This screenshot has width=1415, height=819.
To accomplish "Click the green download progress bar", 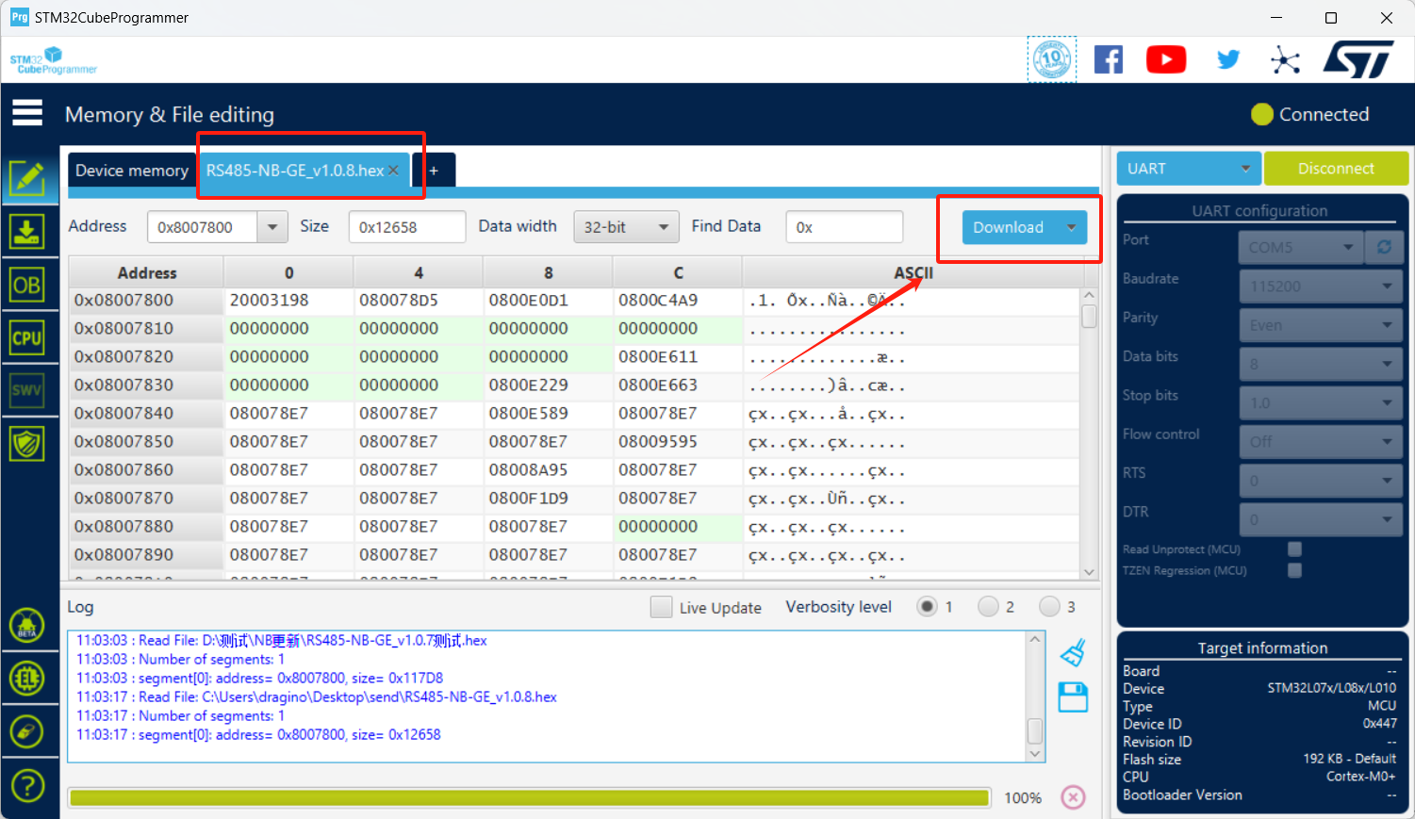I will (x=529, y=798).
